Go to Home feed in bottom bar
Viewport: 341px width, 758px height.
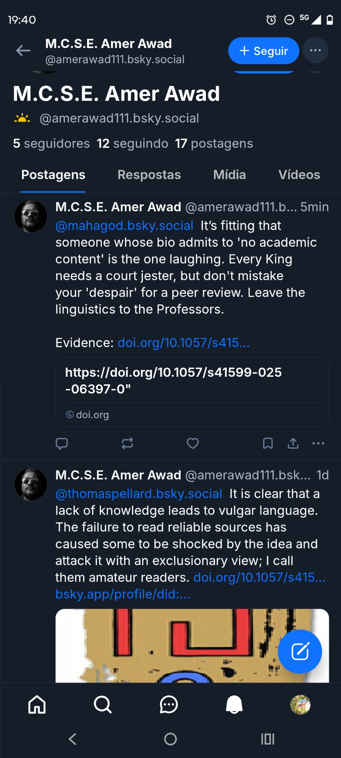[37, 705]
